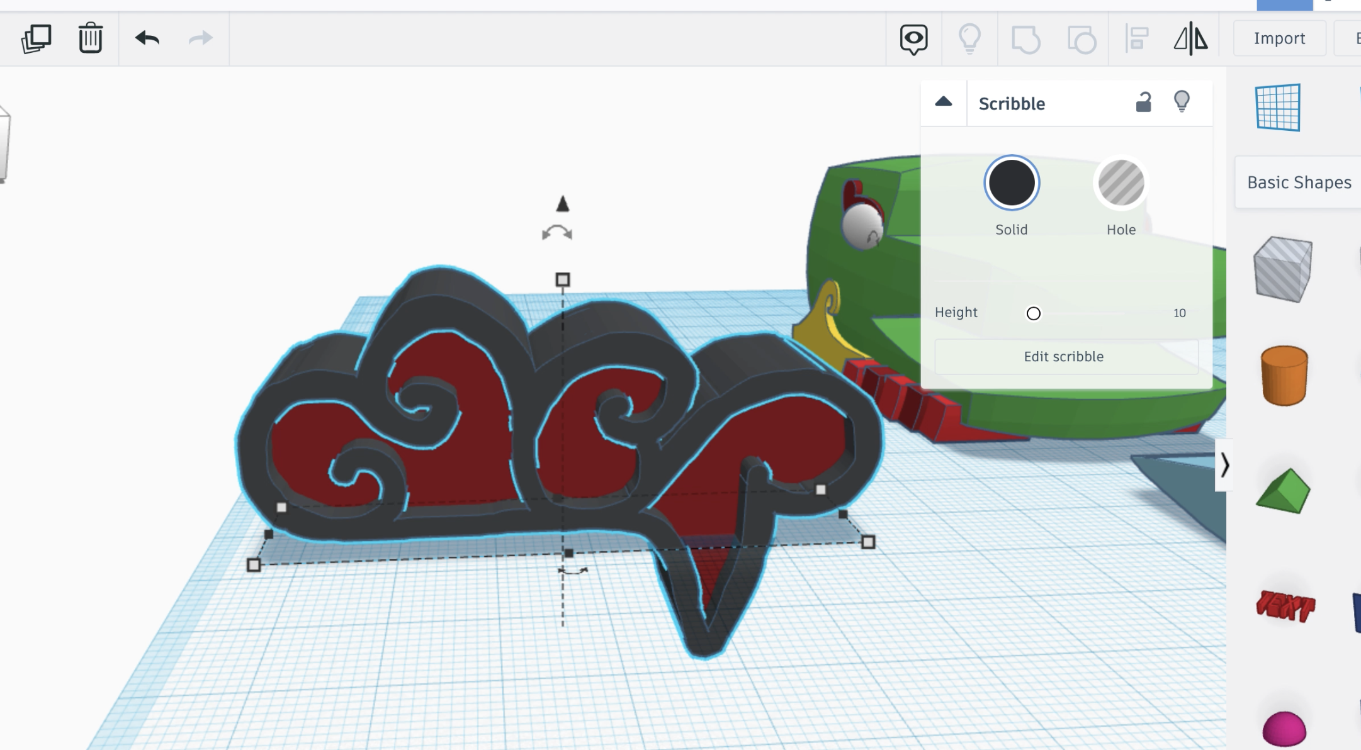Click the Height slider handle
The width and height of the screenshot is (1361, 750).
tap(1033, 313)
